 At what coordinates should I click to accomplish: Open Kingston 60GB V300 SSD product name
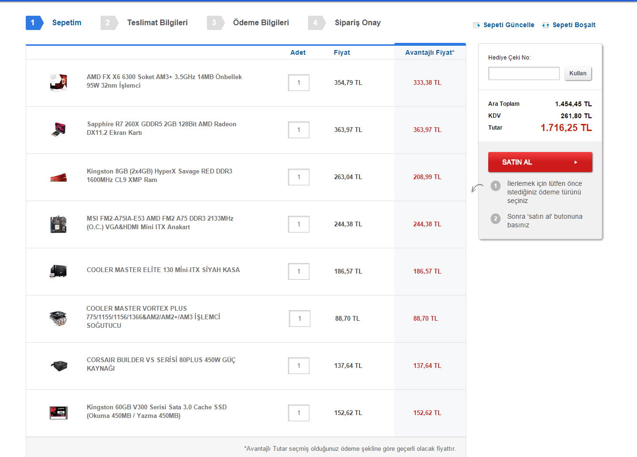coord(156,411)
